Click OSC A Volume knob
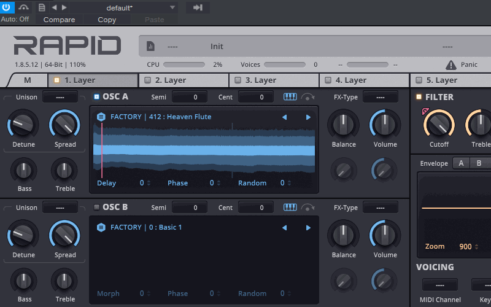The image size is (491, 307). [x=385, y=125]
